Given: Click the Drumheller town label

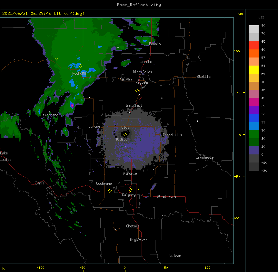Looking at the screenshot, I should [206, 157].
